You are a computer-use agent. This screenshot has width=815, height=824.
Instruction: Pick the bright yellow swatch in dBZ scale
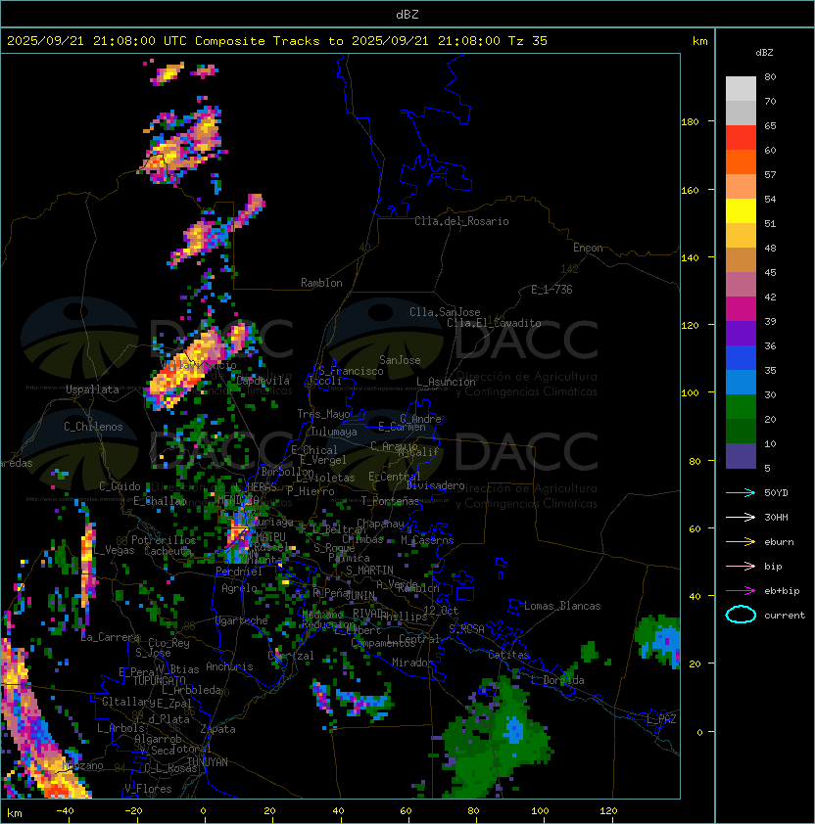[x=741, y=211]
